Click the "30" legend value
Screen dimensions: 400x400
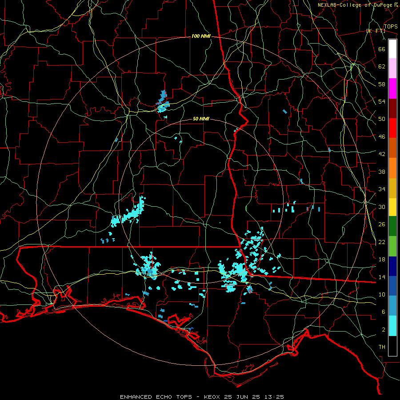coord(382,207)
